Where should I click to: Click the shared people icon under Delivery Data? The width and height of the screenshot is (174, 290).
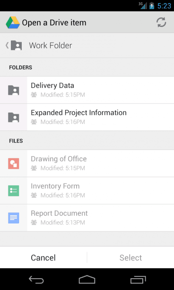click(34, 95)
